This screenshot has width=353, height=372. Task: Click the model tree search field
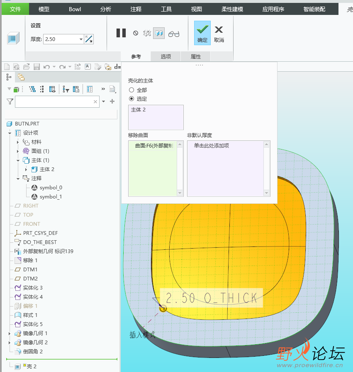(x=57, y=102)
